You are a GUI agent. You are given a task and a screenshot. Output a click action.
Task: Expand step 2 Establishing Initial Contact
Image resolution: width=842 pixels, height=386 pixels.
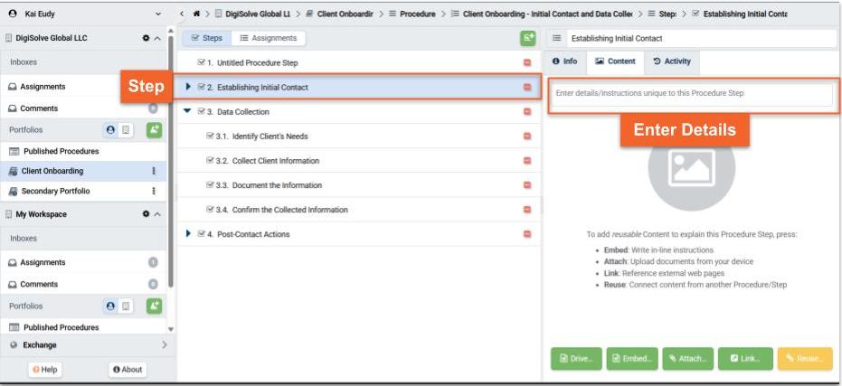[x=187, y=88]
